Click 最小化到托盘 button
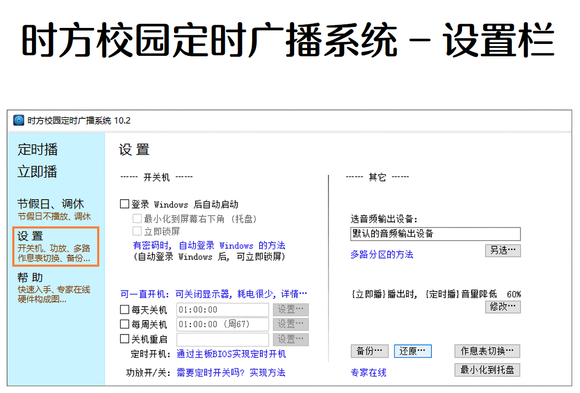 pyautogui.click(x=487, y=370)
